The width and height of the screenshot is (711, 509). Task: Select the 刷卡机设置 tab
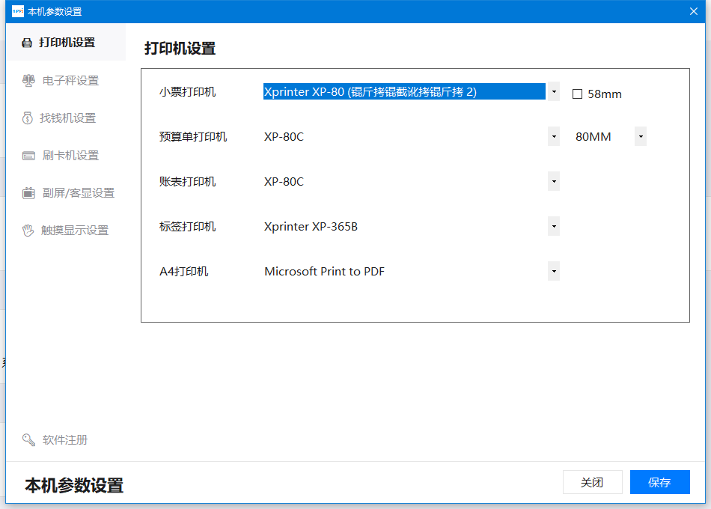[x=66, y=156]
